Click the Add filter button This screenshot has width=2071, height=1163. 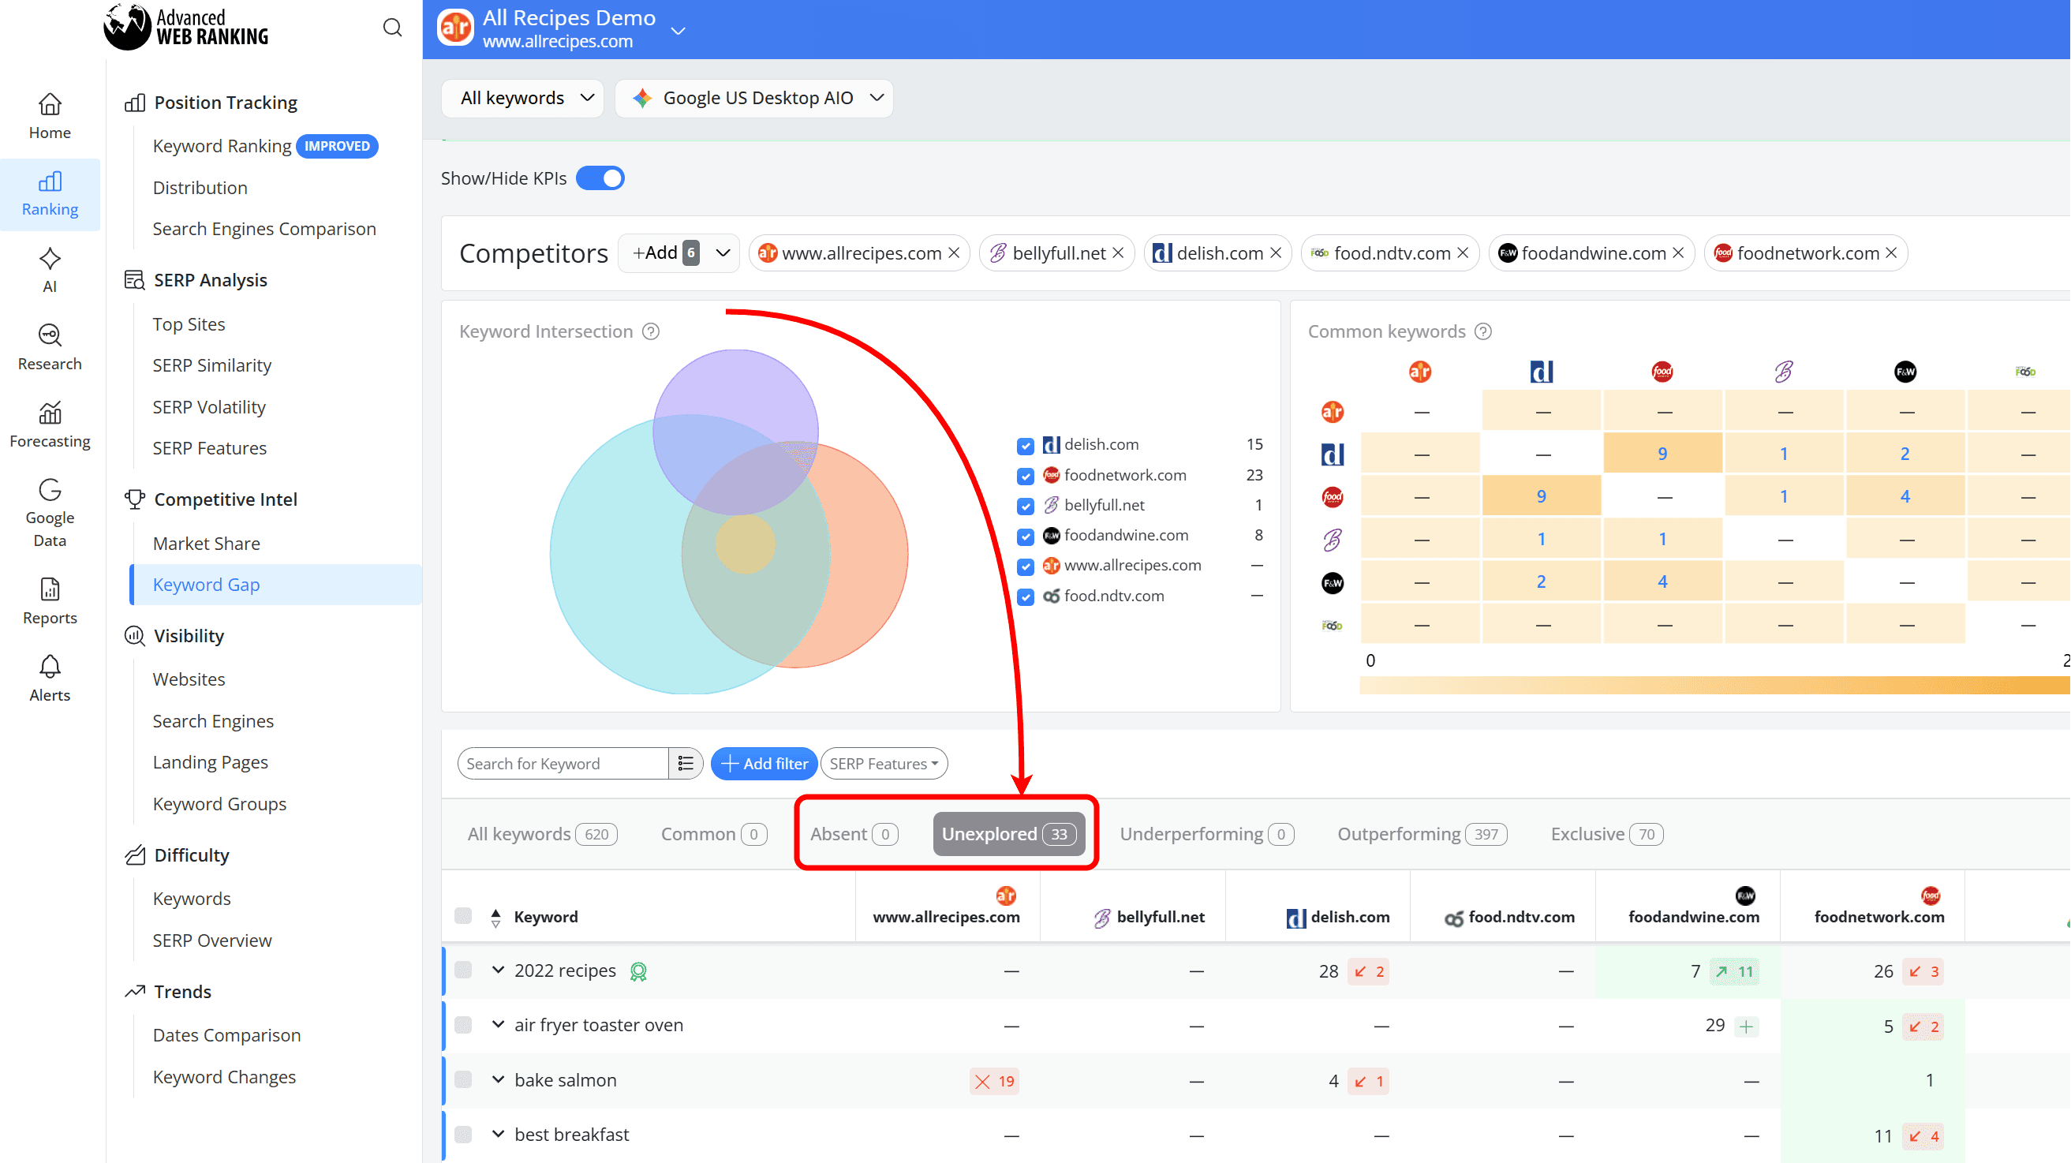coord(763,763)
